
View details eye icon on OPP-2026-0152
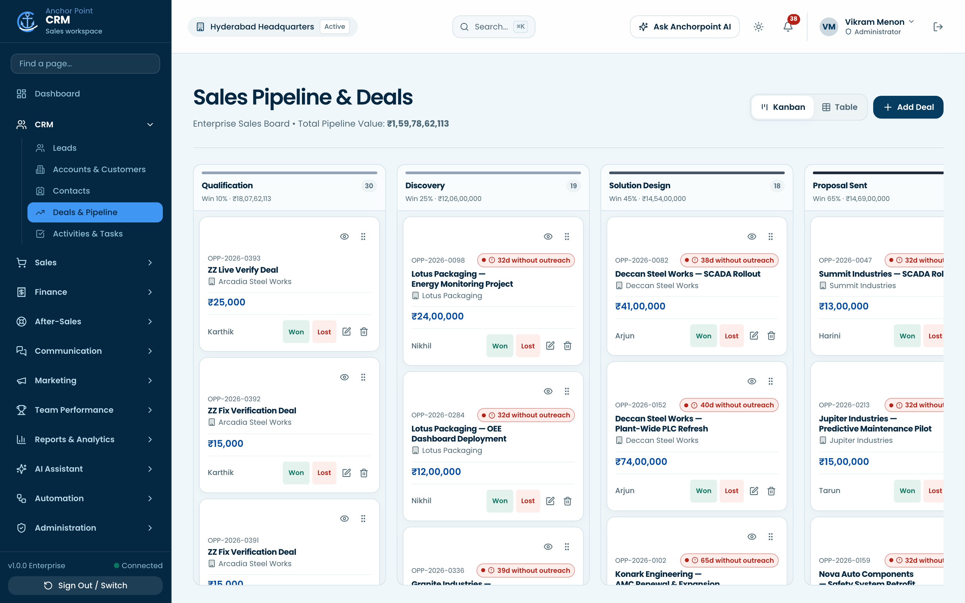[x=752, y=381]
